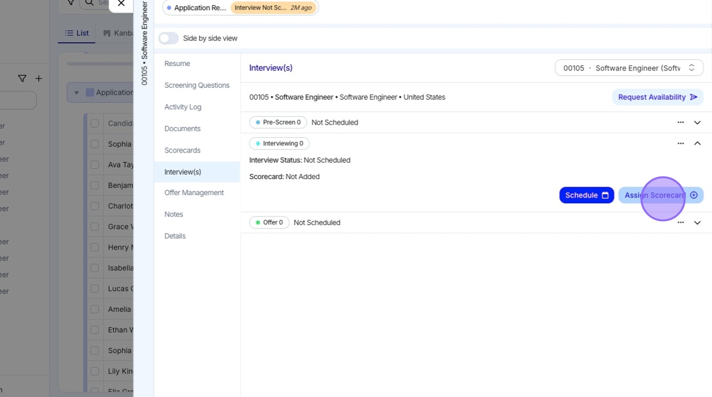This screenshot has width=712, height=397.
Task: Open the 00105 Software Engineer job dropdown
Action: pyautogui.click(x=629, y=68)
